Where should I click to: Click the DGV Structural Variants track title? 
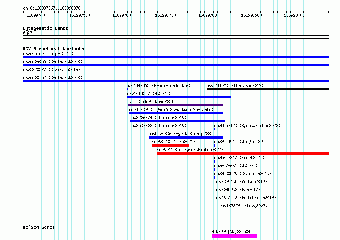point(53,49)
